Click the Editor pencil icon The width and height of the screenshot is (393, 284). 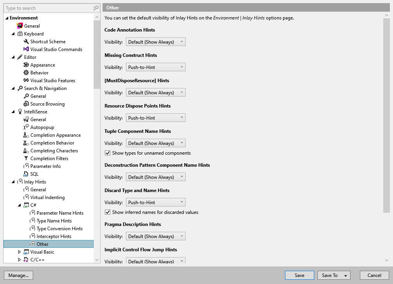(20, 57)
